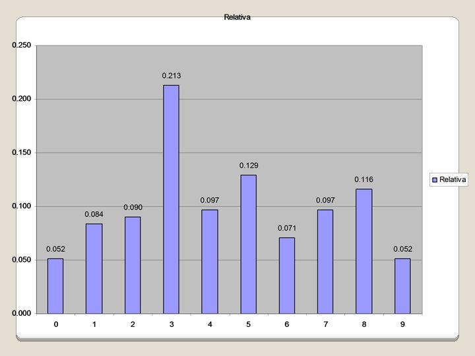The image size is (475, 356).
Task: Select the bar for category 0
Action: [x=55, y=286]
